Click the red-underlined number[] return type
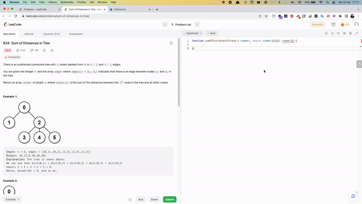The image size is (362, 204). 288,41
